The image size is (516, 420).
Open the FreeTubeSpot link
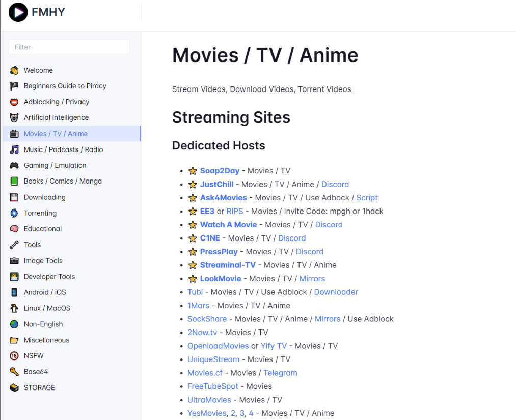212,386
